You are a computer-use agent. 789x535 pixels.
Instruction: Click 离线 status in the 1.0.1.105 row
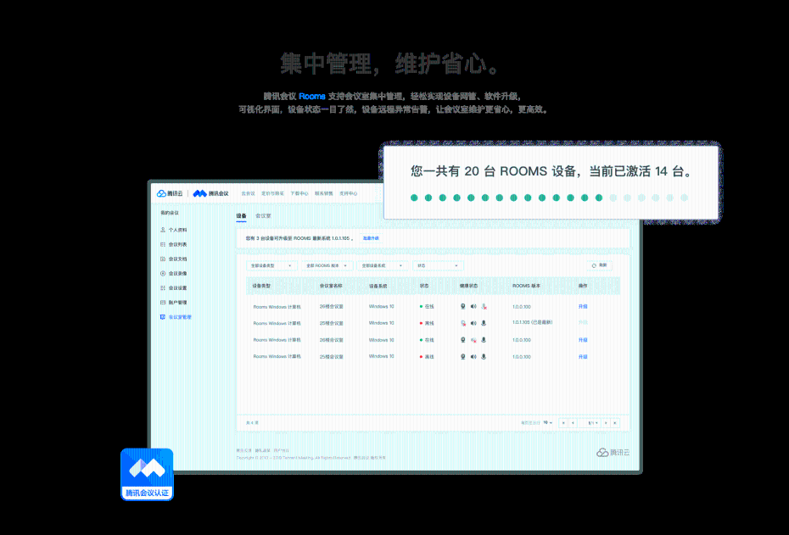[427, 323]
